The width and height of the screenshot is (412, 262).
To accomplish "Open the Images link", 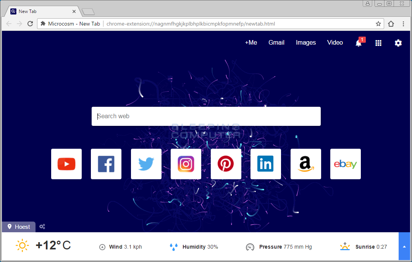I will (306, 43).
